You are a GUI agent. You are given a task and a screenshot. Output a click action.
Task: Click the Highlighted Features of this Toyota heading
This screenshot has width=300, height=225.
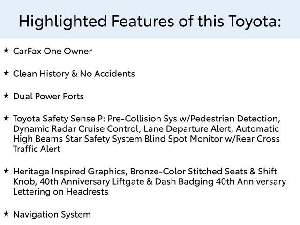coord(150,20)
